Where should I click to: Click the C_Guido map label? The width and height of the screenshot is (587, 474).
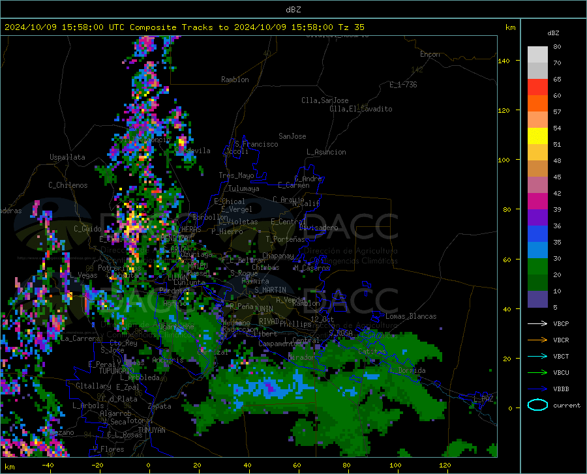(87, 229)
